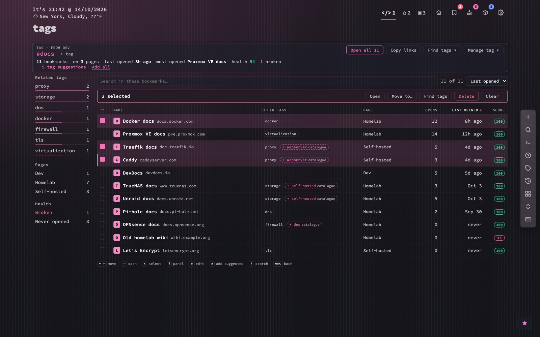This screenshot has height=337, width=540.
Task: Click the star button at bottom right
Action: click(x=525, y=323)
